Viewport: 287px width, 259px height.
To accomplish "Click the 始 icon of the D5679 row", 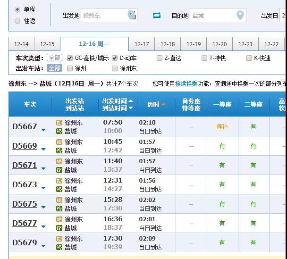I will [x=59, y=239].
